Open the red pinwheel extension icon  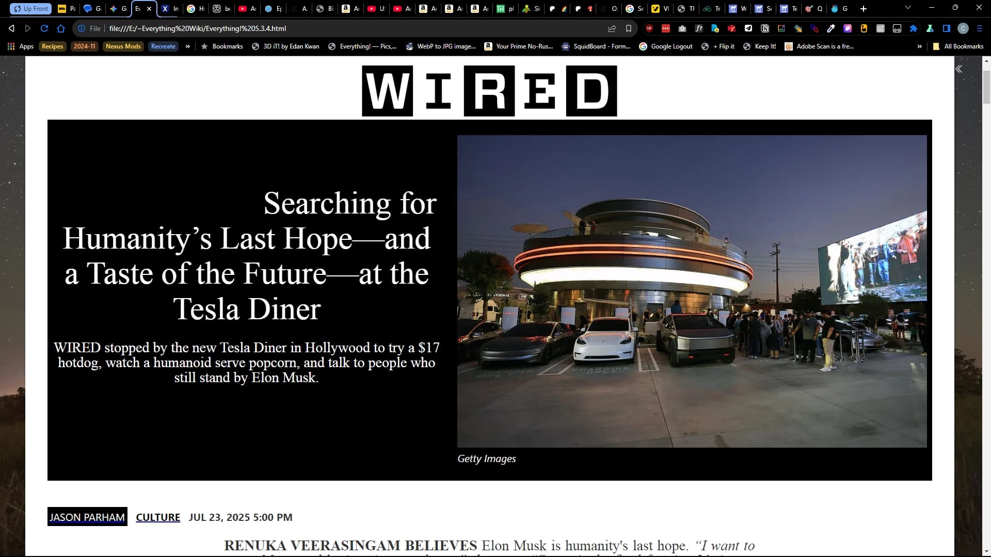point(732,28)
